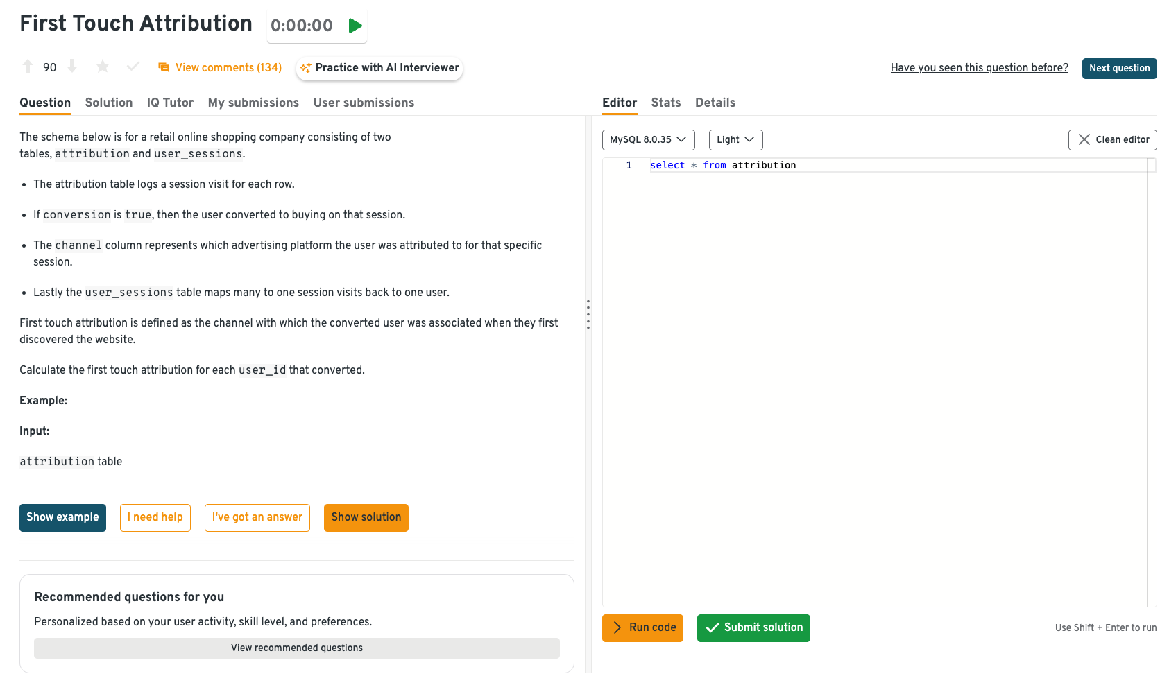Click 'Have you seen this question before?' link
Screen dimensions: 1160x694
(x=979, y=67)
